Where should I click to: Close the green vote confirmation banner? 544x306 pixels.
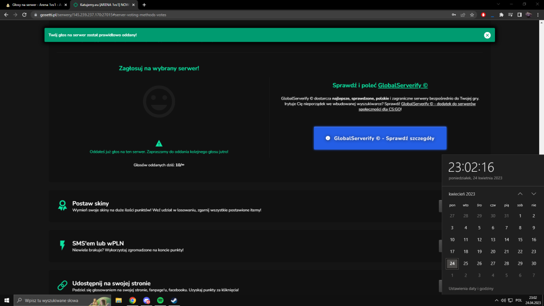[x=487, y=35]
